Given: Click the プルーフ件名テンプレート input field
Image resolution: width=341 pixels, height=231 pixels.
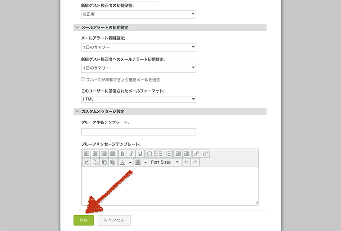Looking at the screenshot, I should (138, 132).
